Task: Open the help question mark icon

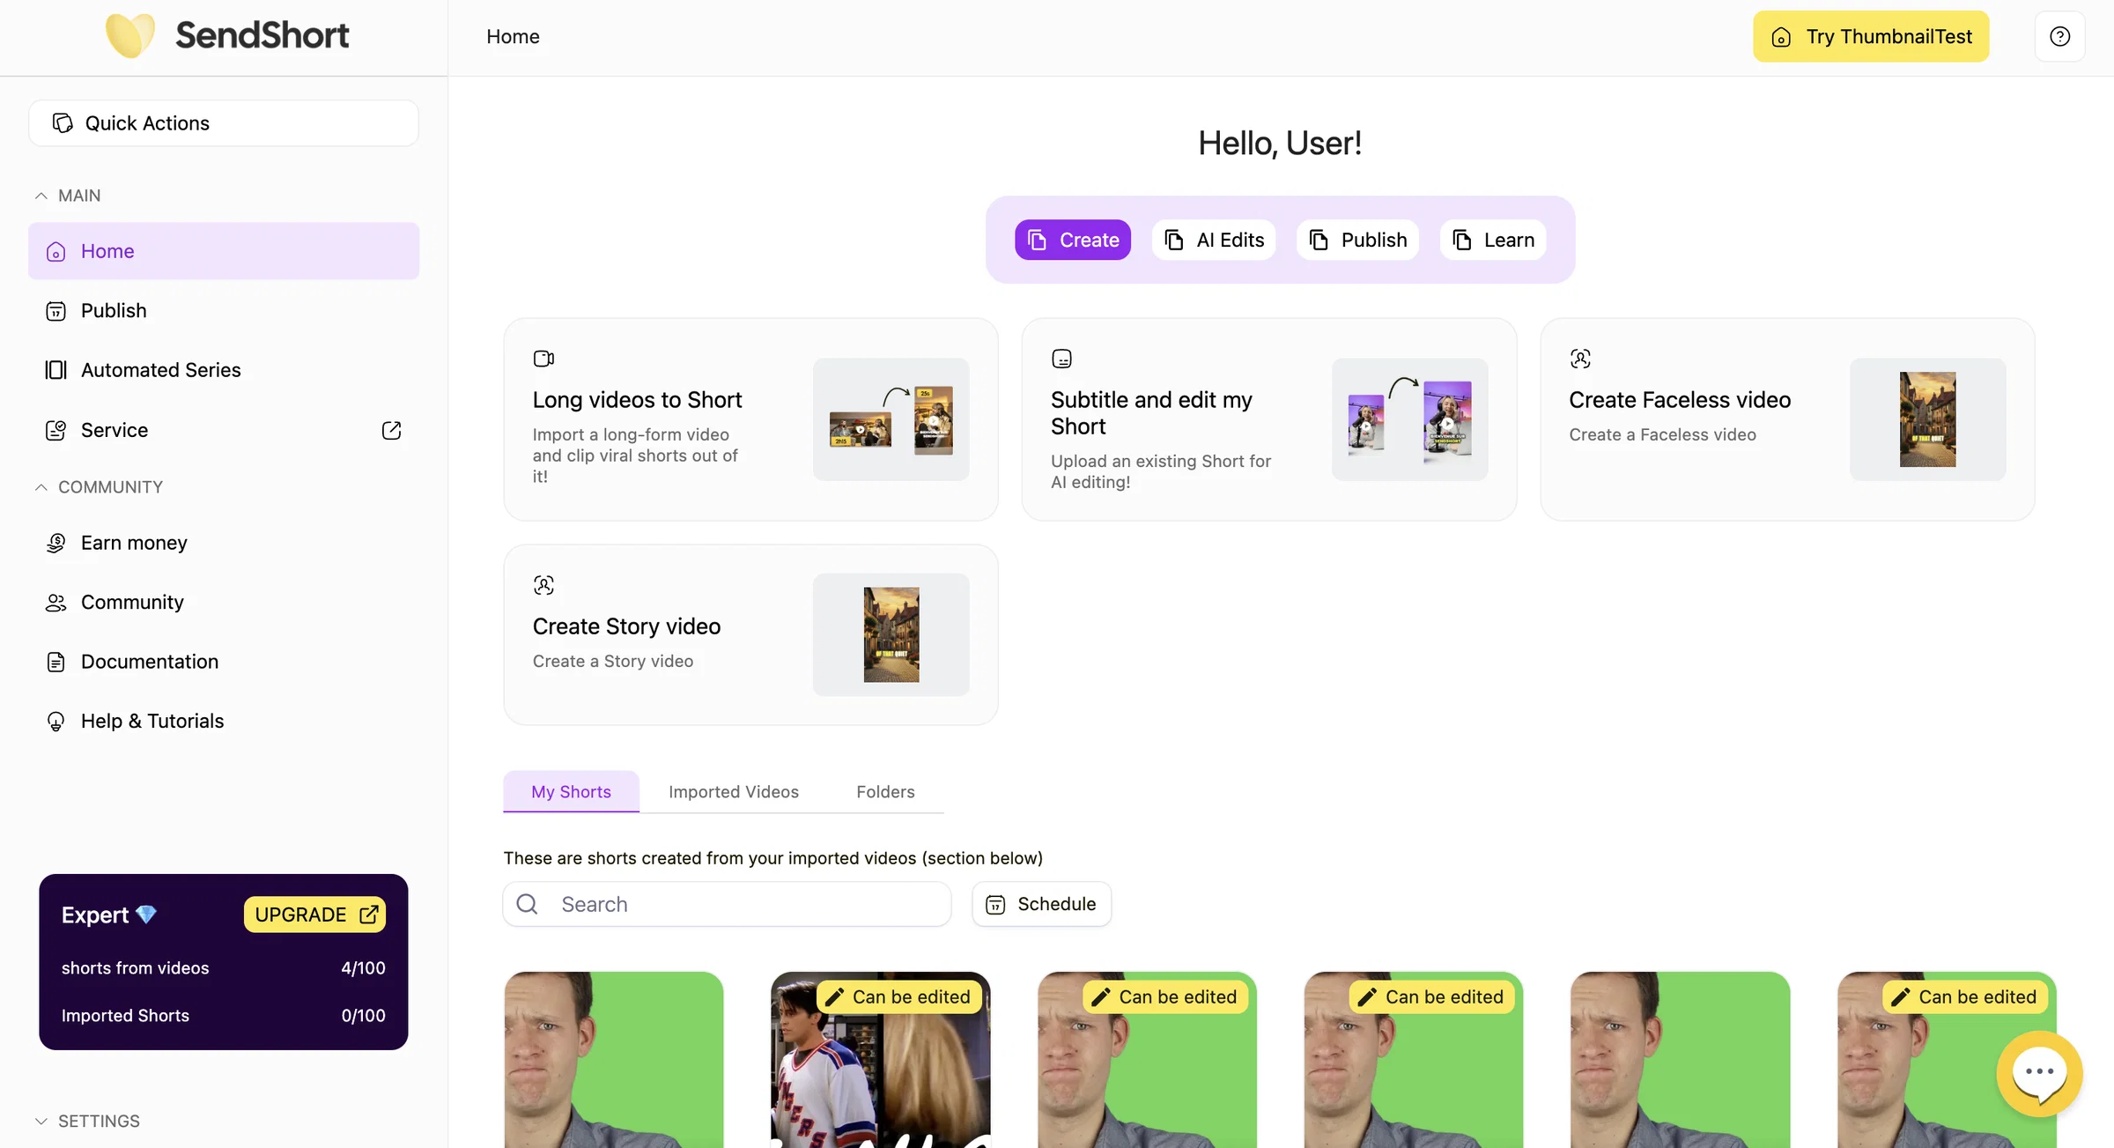Action: coord(2059,36)
